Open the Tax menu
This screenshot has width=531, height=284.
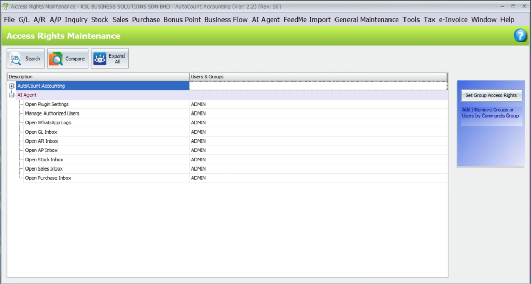tap(429, 20)
